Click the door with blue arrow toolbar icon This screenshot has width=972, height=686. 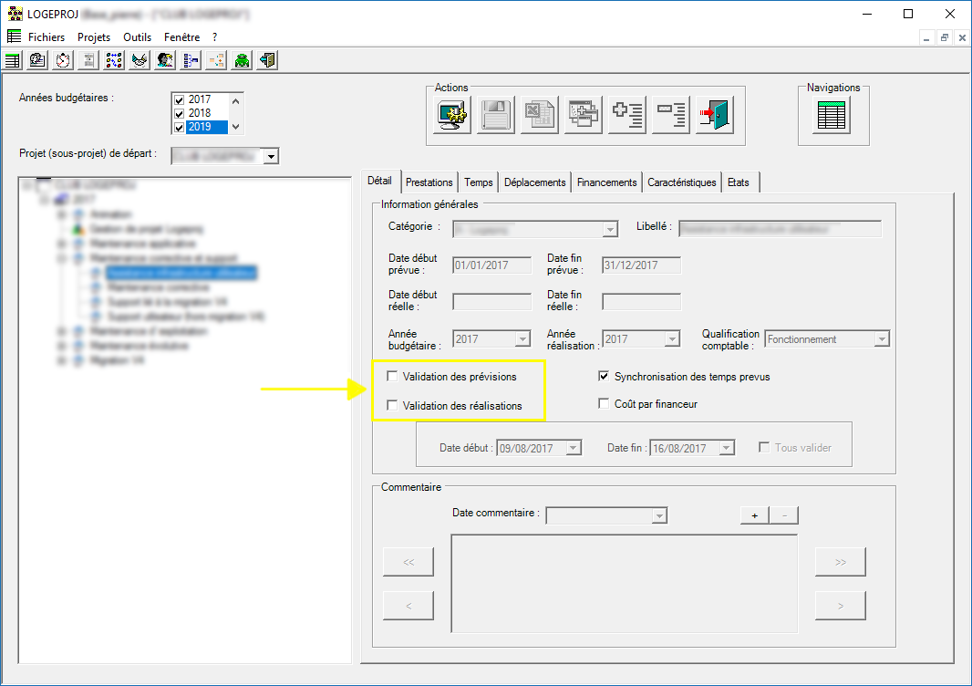267,60
